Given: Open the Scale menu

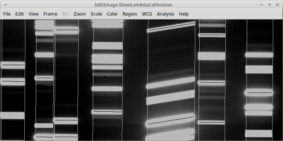Looking at the screenshot, I should point(96,14).
